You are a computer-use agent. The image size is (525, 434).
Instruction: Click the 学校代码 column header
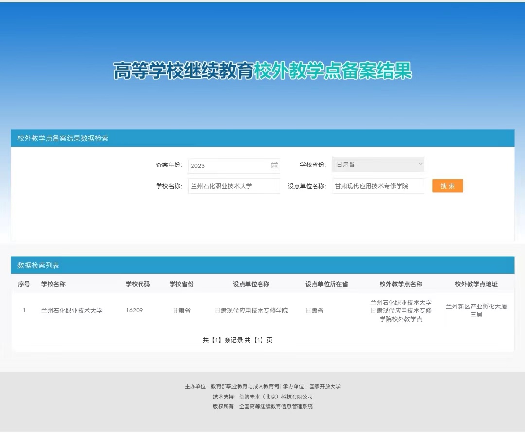click(x=138, y=284)
